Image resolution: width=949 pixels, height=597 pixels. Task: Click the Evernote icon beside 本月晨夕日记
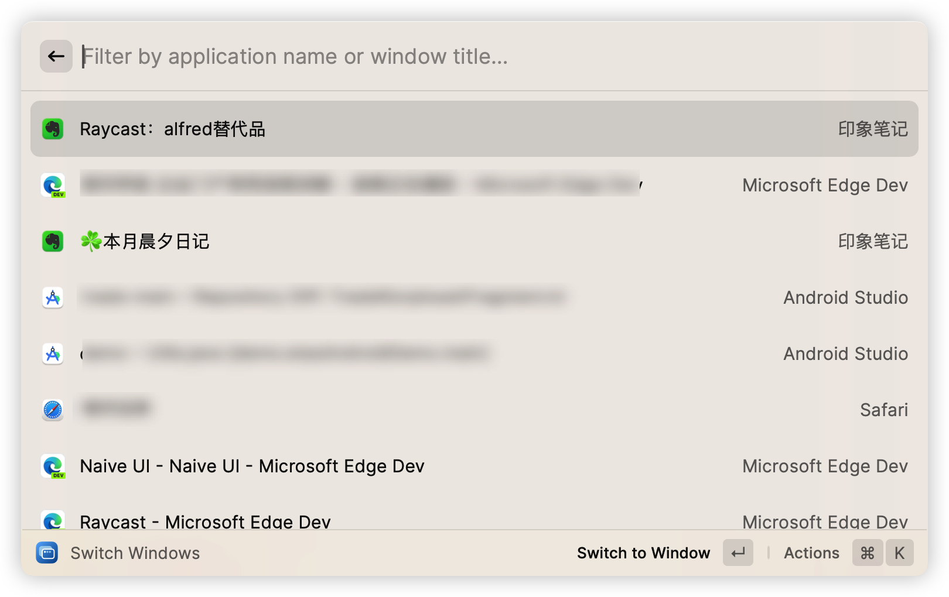[53, 241]
